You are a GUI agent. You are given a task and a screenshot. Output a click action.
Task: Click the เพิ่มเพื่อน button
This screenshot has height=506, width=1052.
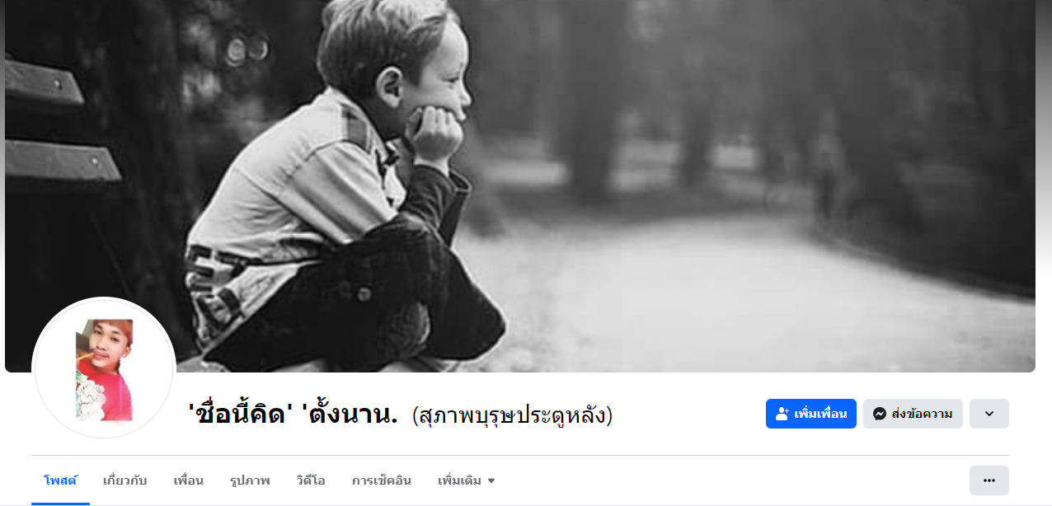811,414
